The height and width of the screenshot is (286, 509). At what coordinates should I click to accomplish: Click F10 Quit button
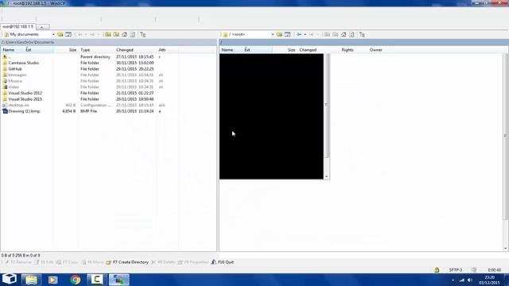(x=223, y=262)
